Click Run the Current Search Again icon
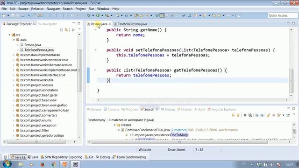This screenshot has width=299, height=168. [269, 115]
